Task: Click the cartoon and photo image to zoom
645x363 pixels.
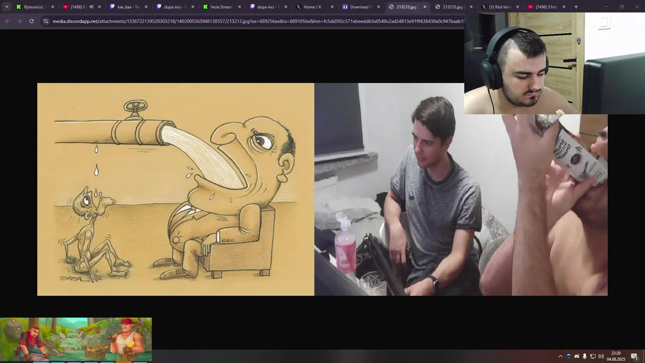Action: tap(322, 189)
